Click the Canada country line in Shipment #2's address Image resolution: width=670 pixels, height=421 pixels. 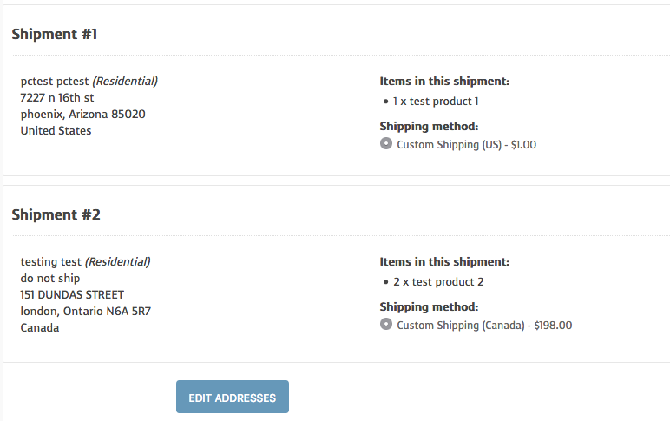[40, 328]
